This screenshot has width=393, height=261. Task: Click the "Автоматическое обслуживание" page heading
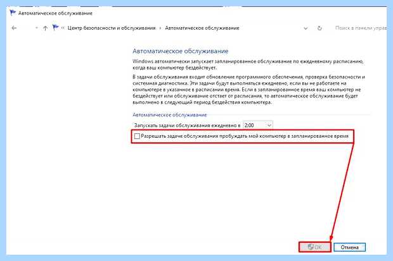[x=181, y=51]
